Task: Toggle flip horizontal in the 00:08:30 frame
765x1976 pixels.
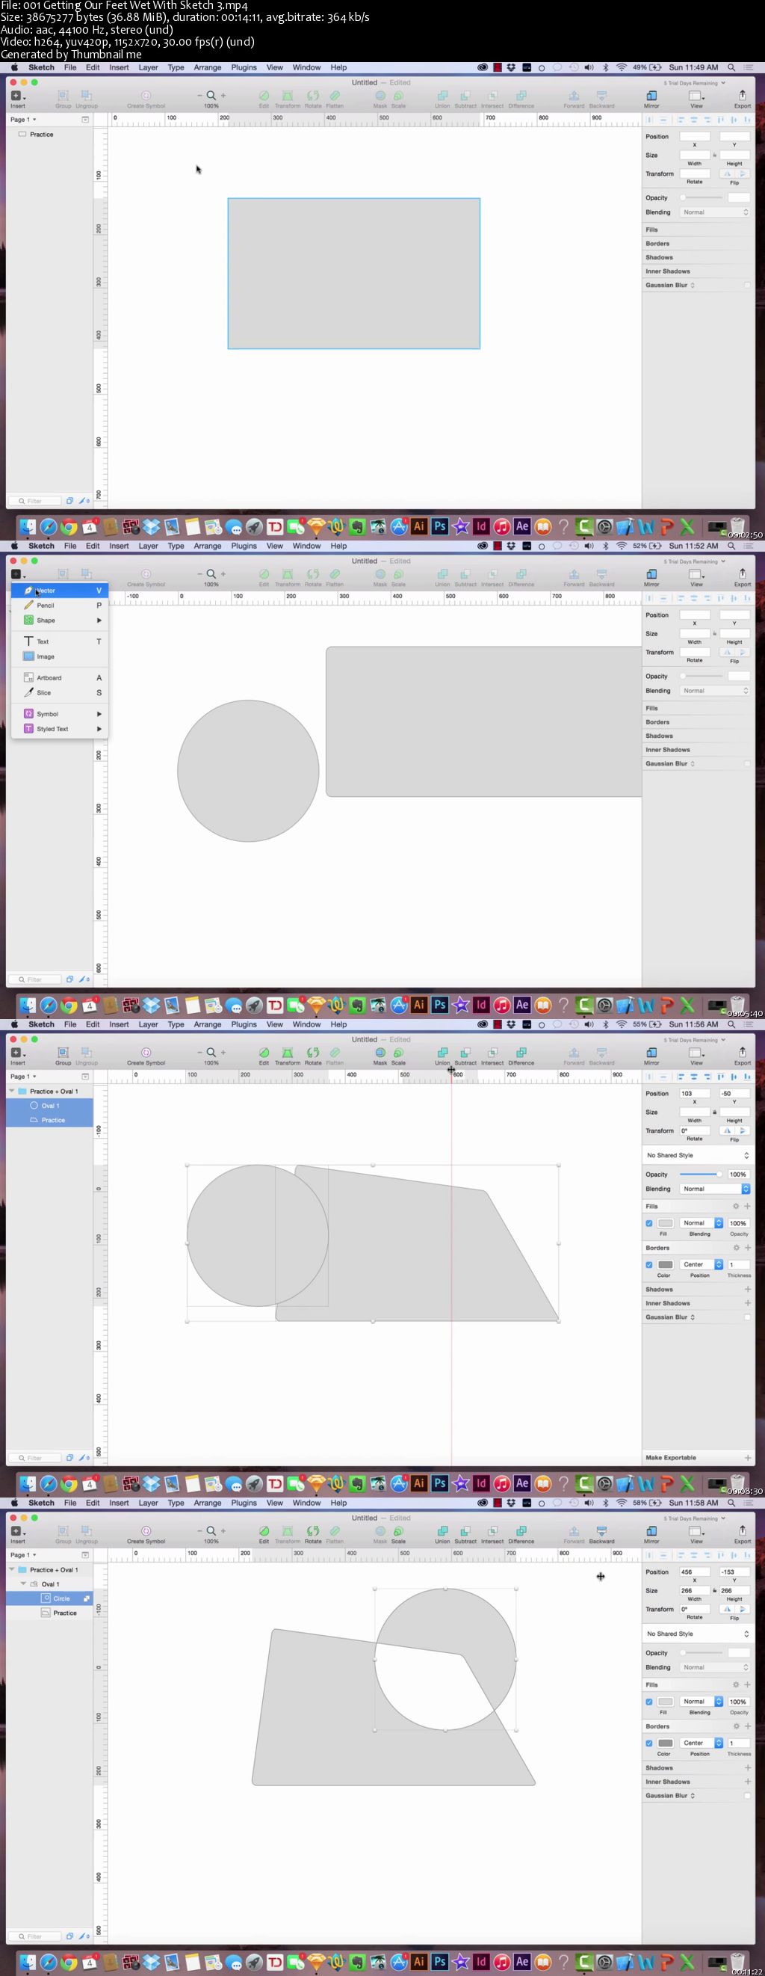Action: pyautogui.click(x=727, y=1130)
